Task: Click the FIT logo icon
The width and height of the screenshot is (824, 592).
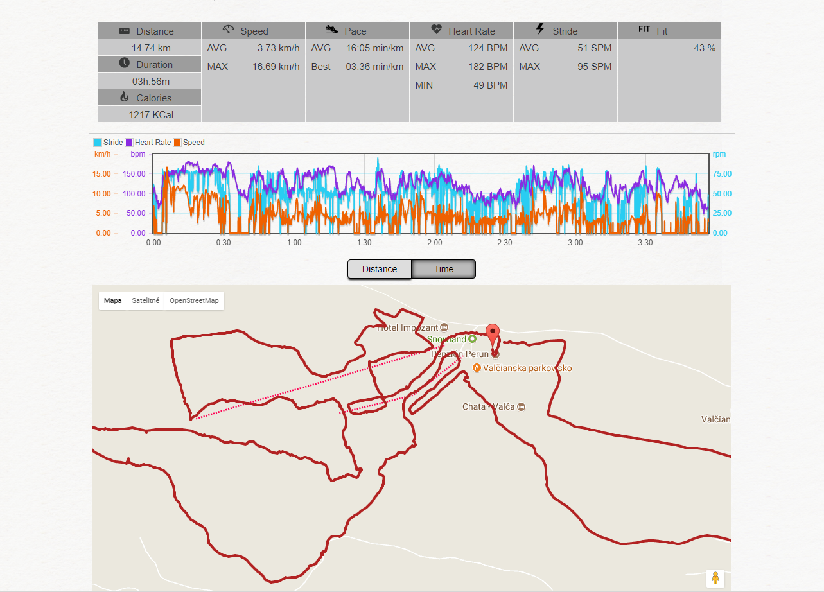Action: click(644, 30)
